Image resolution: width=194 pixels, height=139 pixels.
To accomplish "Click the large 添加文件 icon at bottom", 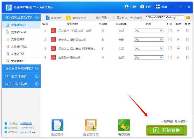I will click(58, 125).
